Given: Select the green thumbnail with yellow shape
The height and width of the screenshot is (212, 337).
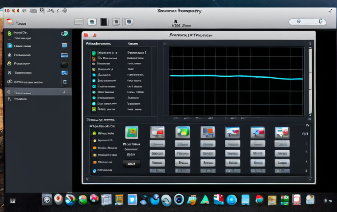Looking at the screenshot, I should pyautogui.click(x=183, y=132).
